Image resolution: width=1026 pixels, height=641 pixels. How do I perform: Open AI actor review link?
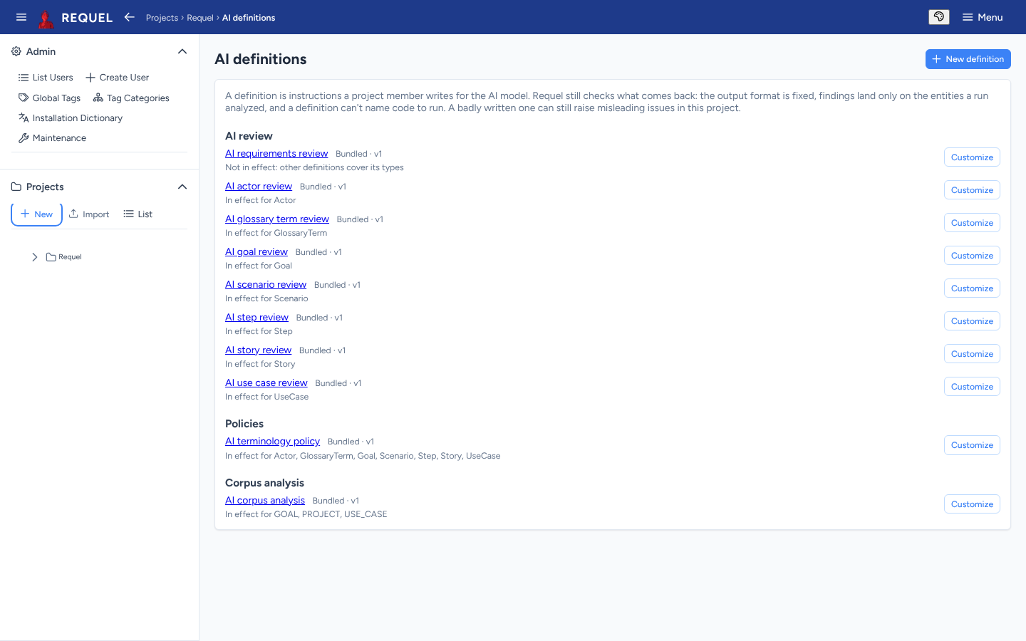(x=259, y=187)
